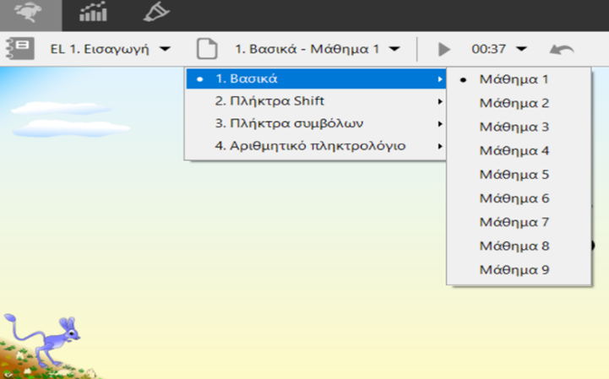Select Μάθημα 6 from the lesson submenu
This screenshot has height=379, width=609.
514,198
